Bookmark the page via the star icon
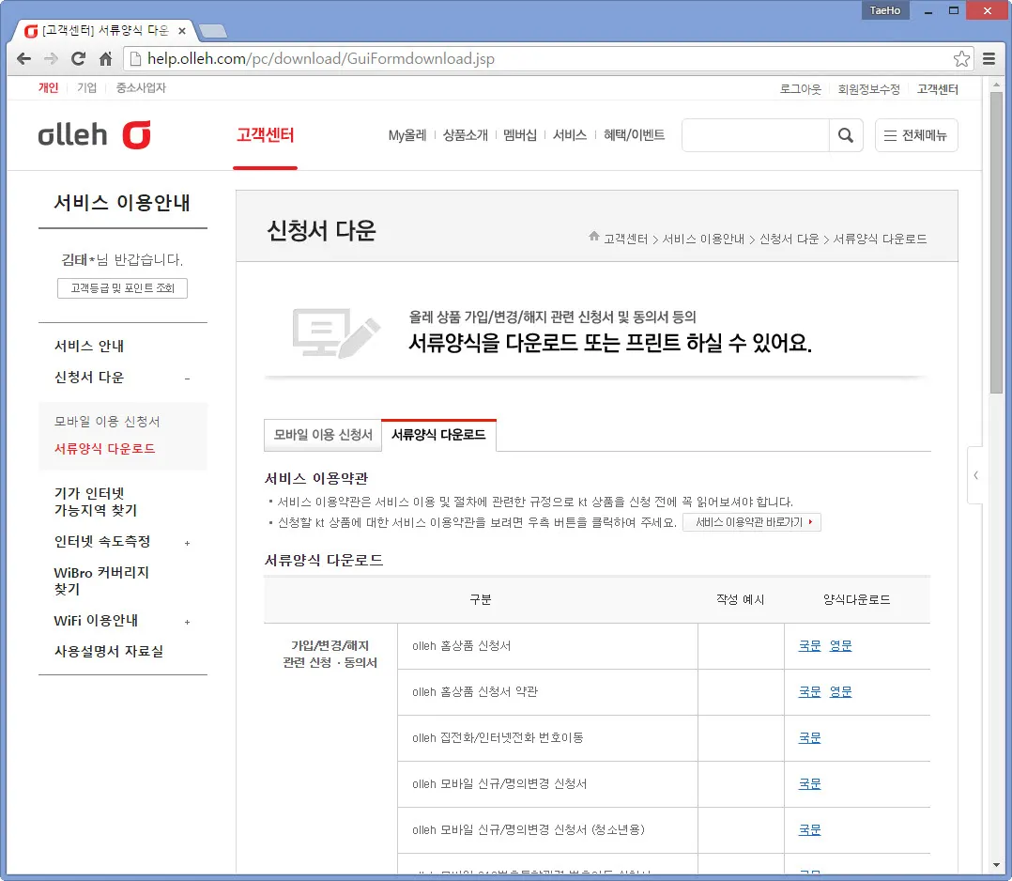Image resolution: width=1012 pixels, height=881 pixels. coord(960,58)
